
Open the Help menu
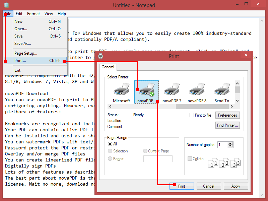[x=62, y=14]
